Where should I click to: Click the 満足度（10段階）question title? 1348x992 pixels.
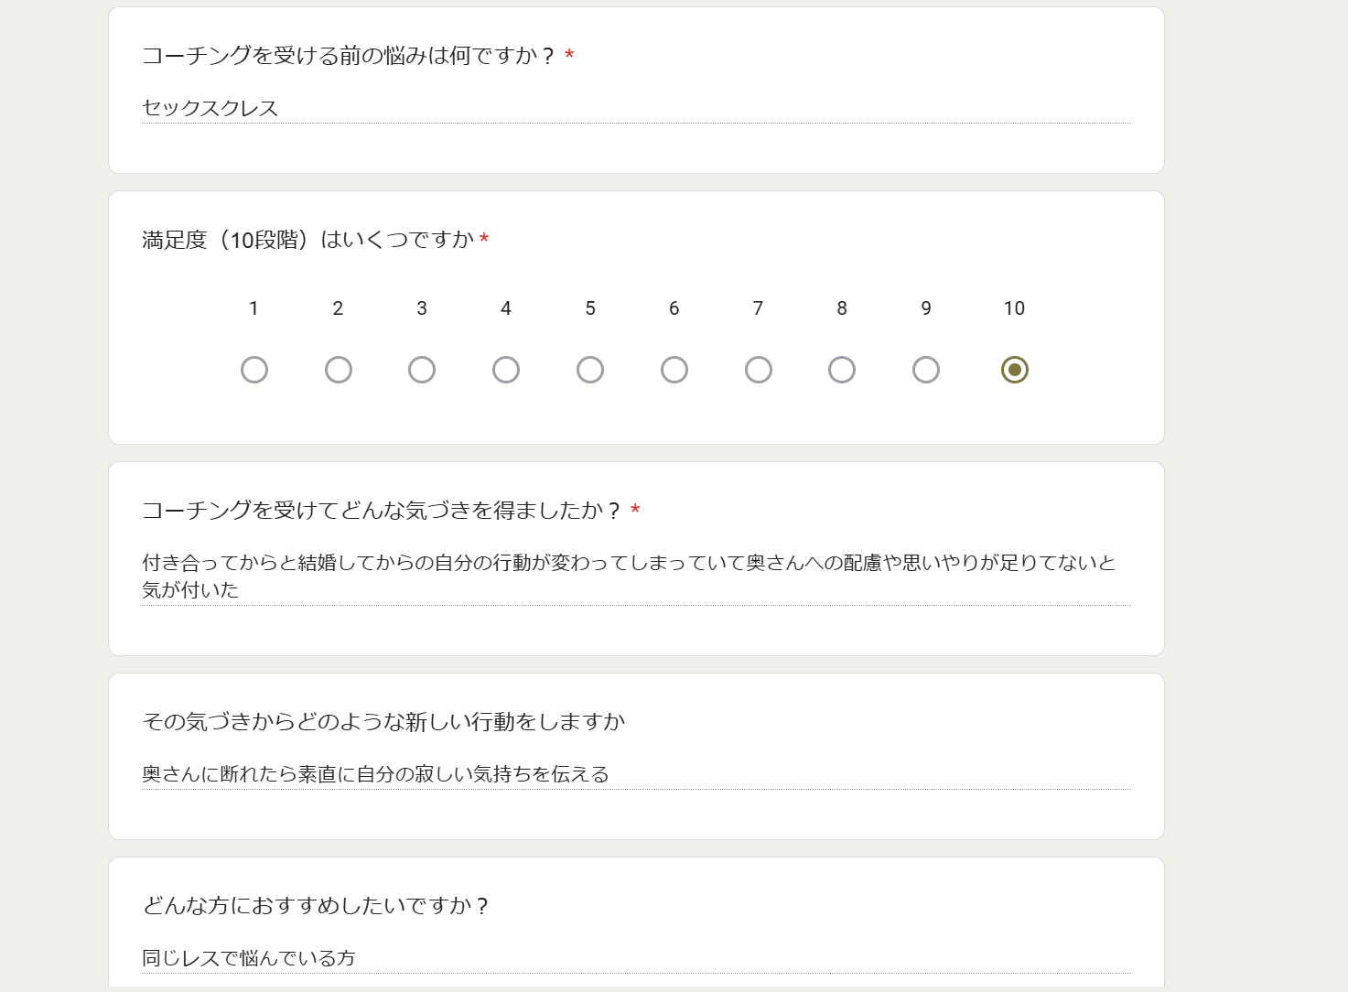[x=308, y=240]
